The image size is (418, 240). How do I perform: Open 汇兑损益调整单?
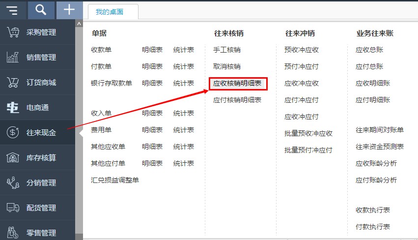(x=115, y=180)
